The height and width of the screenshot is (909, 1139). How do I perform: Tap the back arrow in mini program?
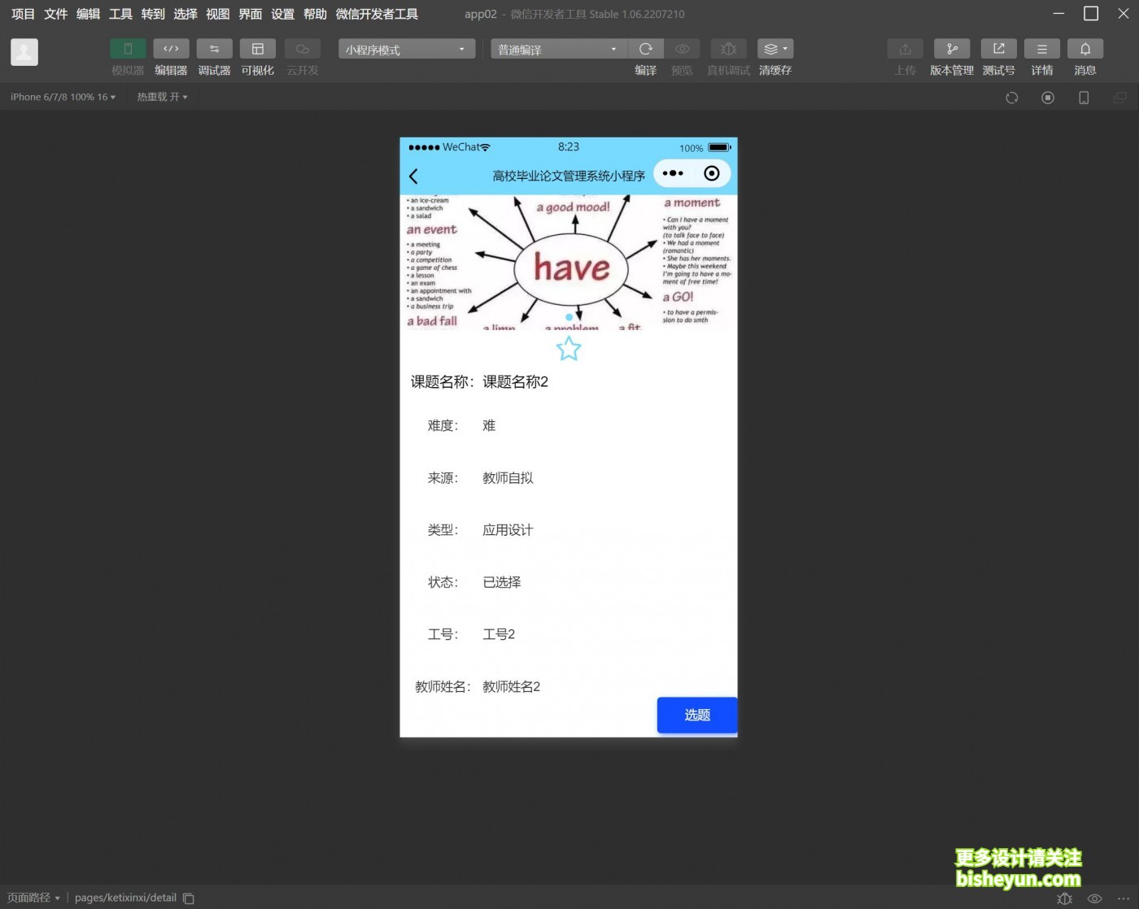coord(413,176)
